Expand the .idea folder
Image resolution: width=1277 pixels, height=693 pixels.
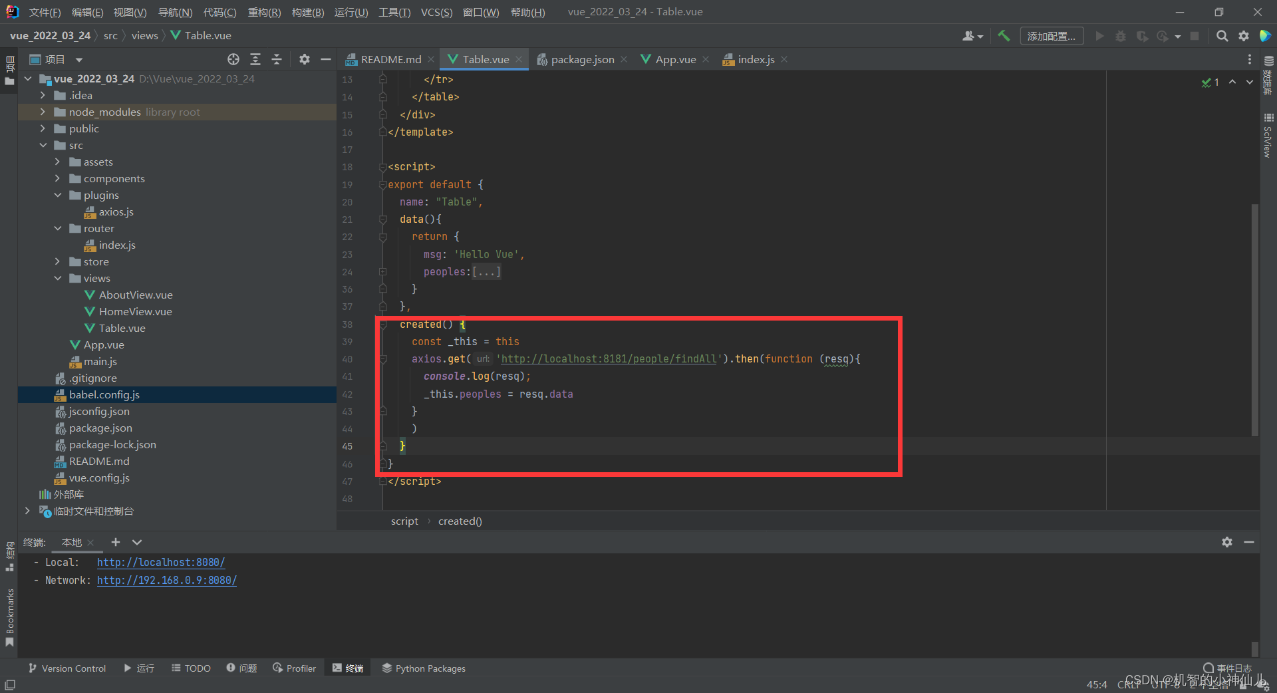click(x=43, y=95)
